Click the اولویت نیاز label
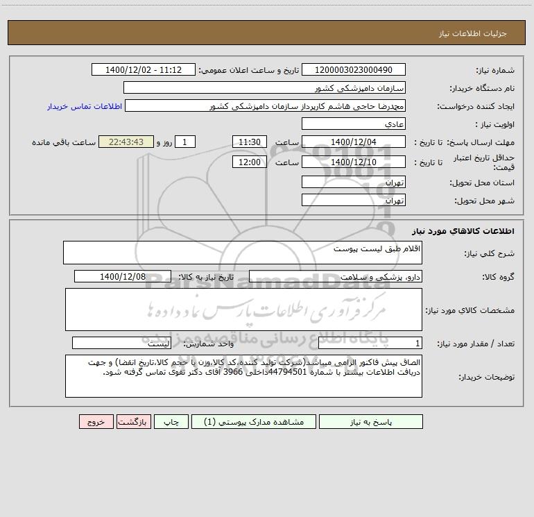This screenshot has width=534, height=517. (x=495, y=125)
